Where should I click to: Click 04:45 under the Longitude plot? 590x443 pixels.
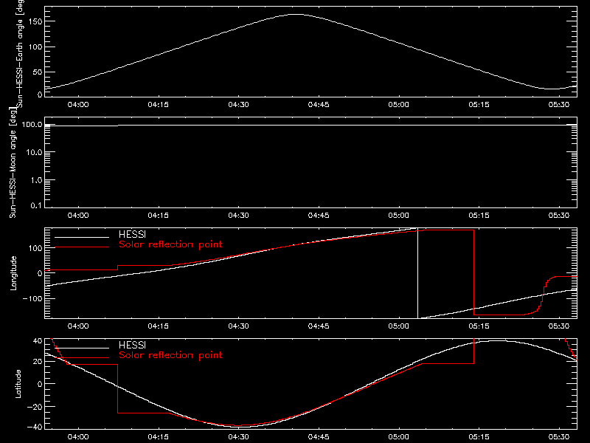[319, 326]
